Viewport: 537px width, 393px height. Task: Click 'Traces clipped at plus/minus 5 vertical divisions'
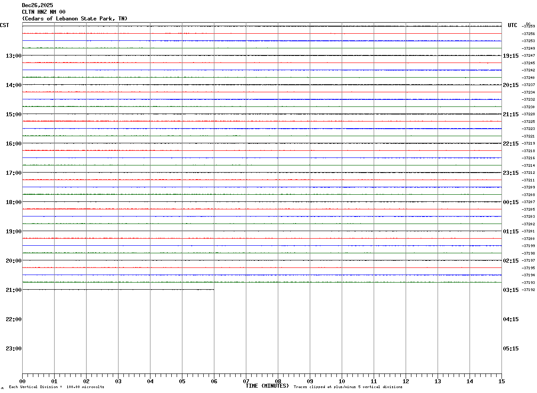pos(348,387)
